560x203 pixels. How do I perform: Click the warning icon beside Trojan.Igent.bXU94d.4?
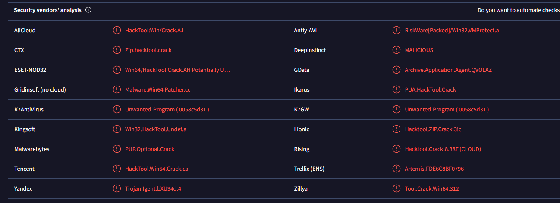pos(116,188)
